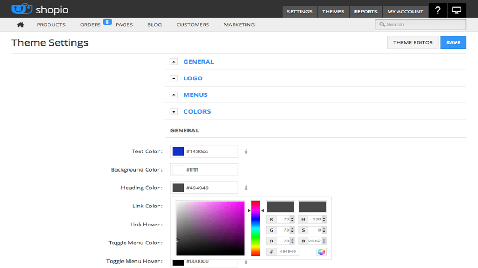Click the Save button
Screen dimensions: 478x268
pyautogui.click(x=453, y=43)
